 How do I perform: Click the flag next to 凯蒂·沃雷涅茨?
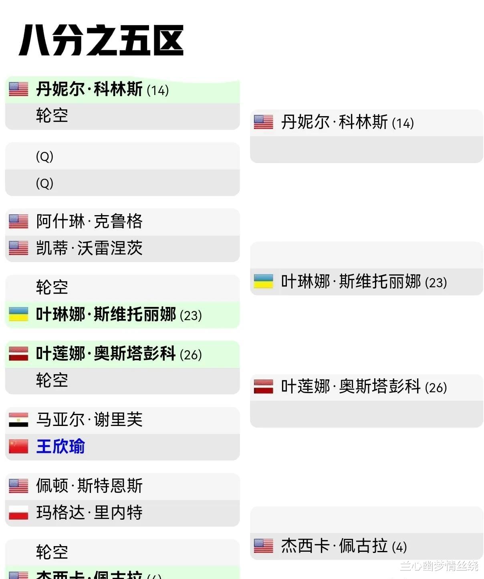18,248
